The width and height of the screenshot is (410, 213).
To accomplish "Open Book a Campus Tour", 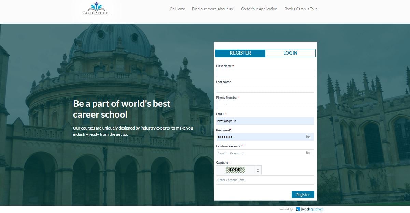I will pos(301,9).
